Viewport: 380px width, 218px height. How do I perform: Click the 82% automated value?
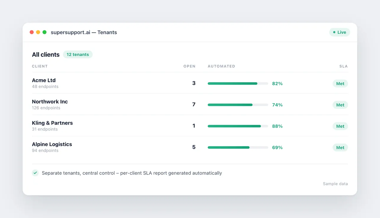[x=277, y=84]
